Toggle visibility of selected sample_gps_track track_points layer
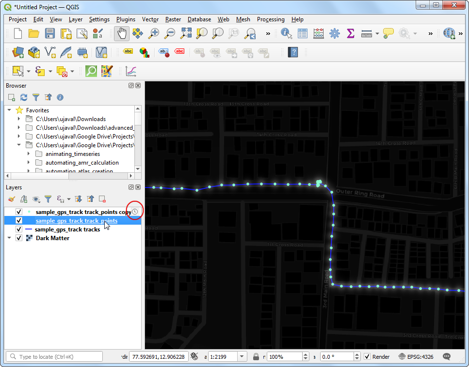The image size is (469, 367). tap(19, 220)
